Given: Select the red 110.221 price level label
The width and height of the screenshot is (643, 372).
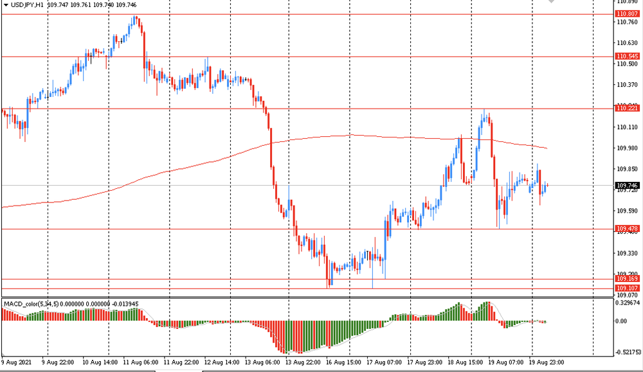Looking at the screenshot, I should pyautogui.click(x=628, y=108).
